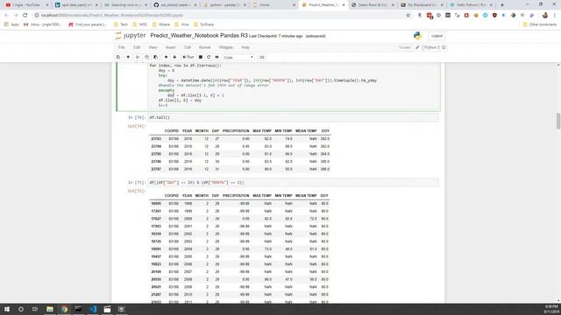Click the Jupyter logo
Image resolution: width=561 pixels, height=315 pixels.
131,36
